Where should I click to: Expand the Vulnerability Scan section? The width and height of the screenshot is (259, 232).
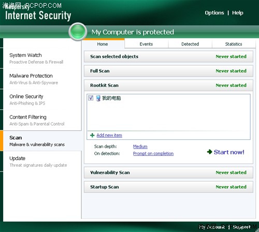point(168,172)
